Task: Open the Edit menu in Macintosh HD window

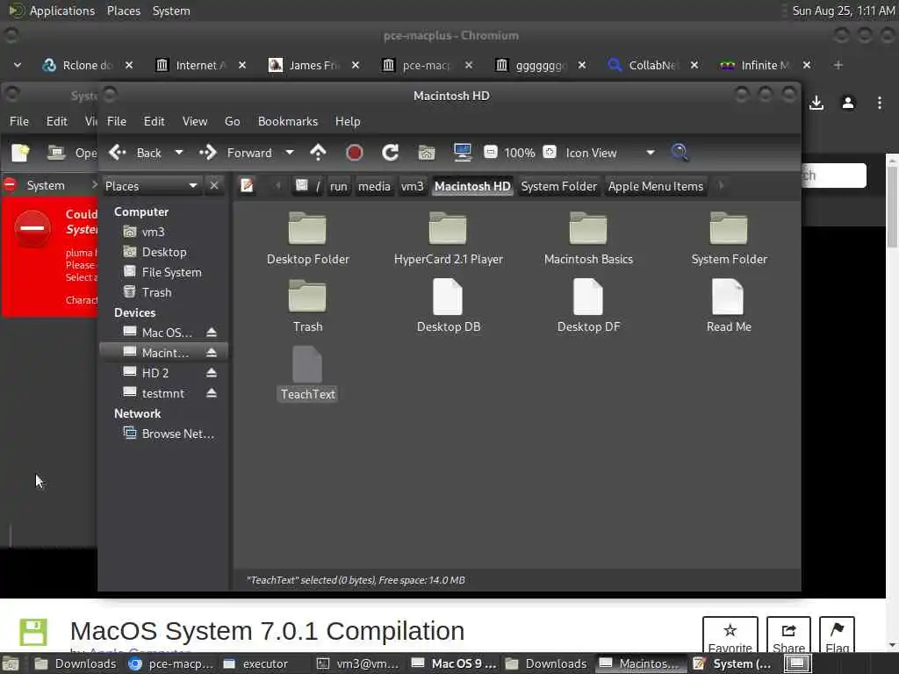Action: click(154, 121)
